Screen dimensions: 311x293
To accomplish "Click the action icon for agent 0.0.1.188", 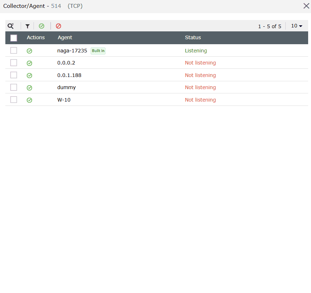I will pyautogui.click(x=29, y=75).
